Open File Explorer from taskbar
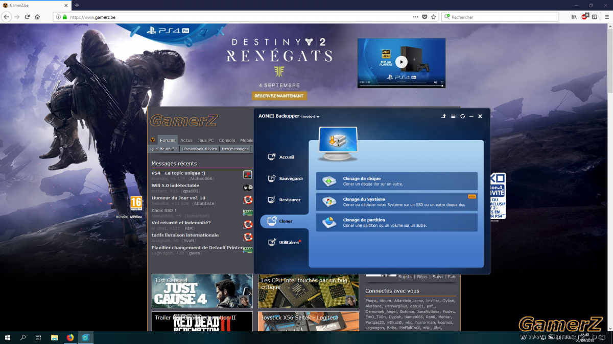613x344 pixels. tap(55, 337)
